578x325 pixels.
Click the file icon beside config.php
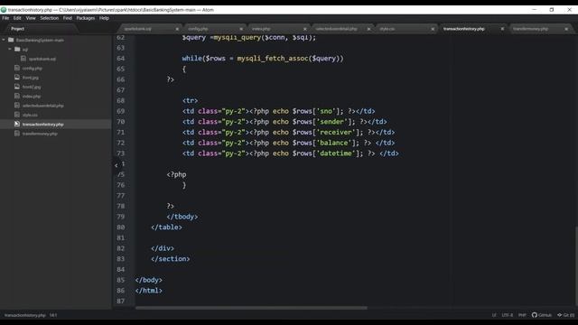[17, 68]
